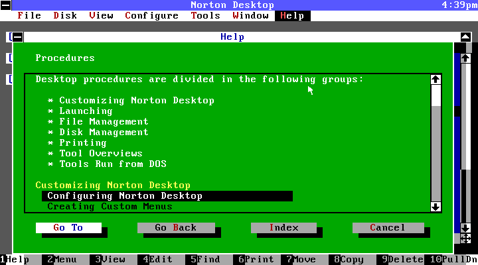Click the Go Back button

(x=176, y=228)
